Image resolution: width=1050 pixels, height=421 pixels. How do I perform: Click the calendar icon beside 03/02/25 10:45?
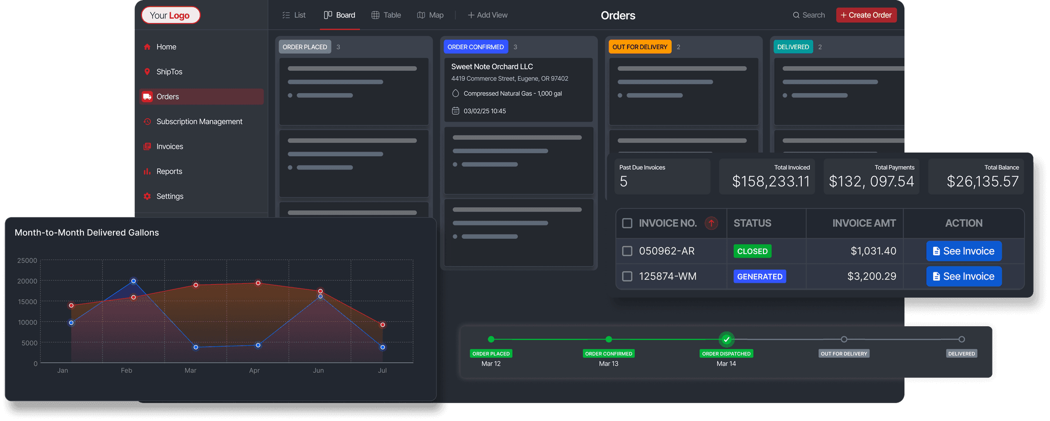click(455, 111)
